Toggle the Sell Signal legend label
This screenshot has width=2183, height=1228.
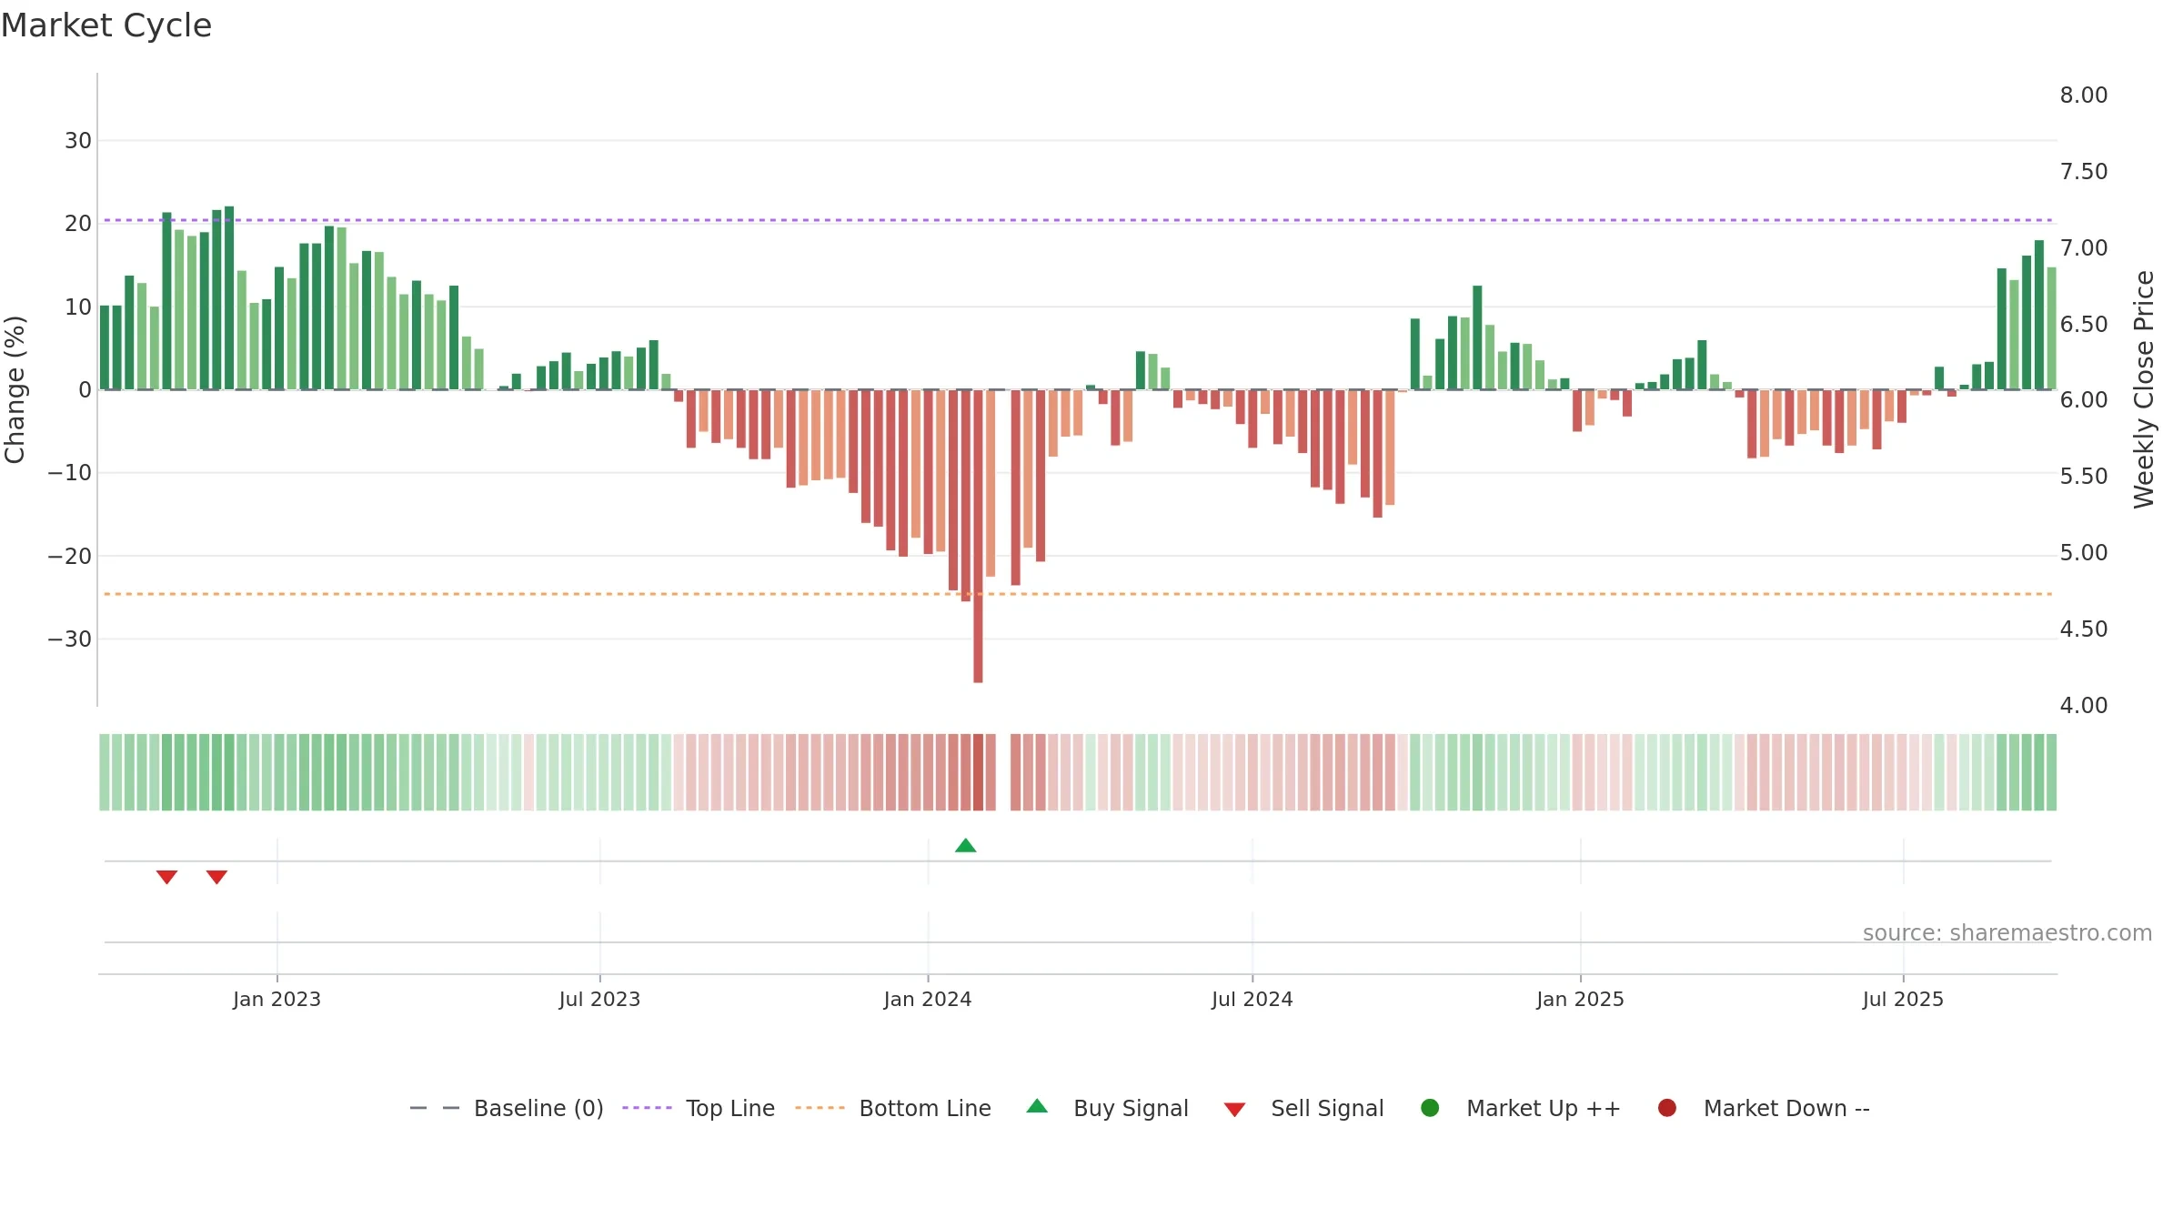(x=1327, y=1109)
